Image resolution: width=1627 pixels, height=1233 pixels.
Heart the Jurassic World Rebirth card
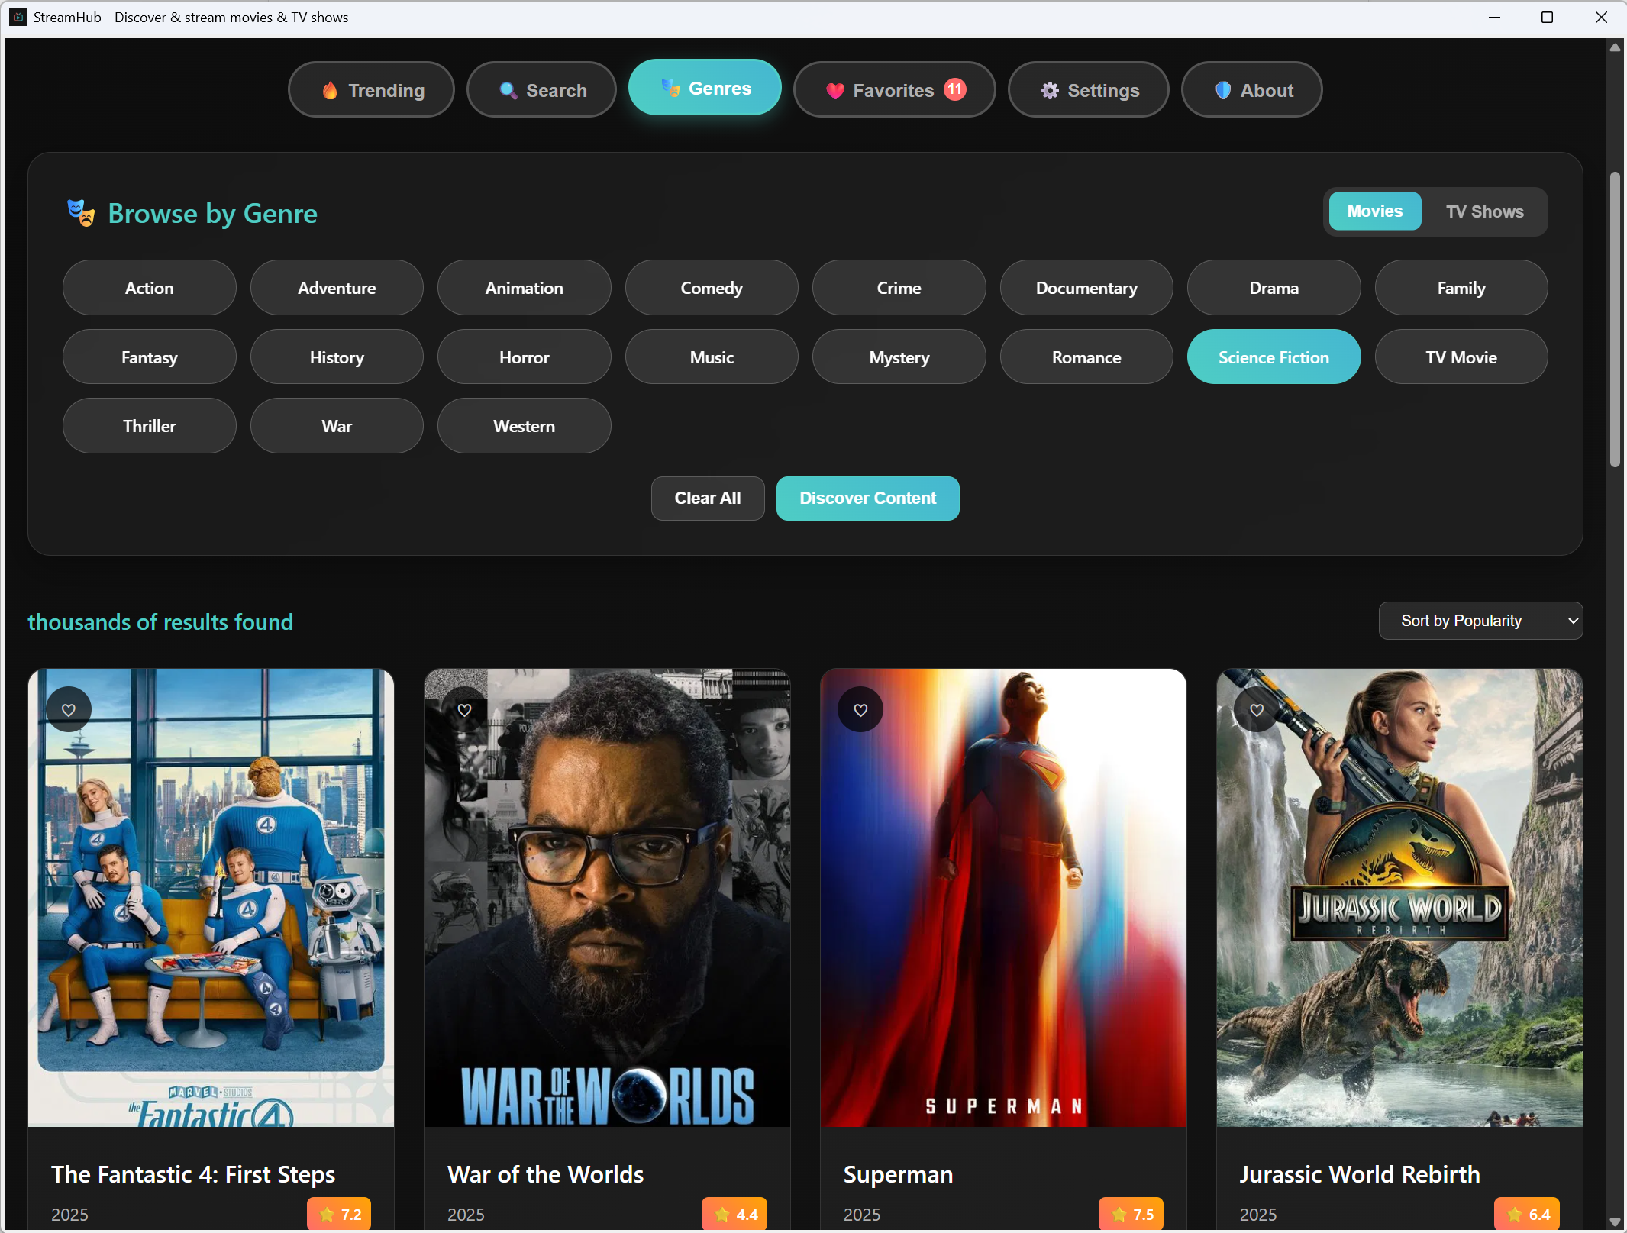(x=1257, y=710)
